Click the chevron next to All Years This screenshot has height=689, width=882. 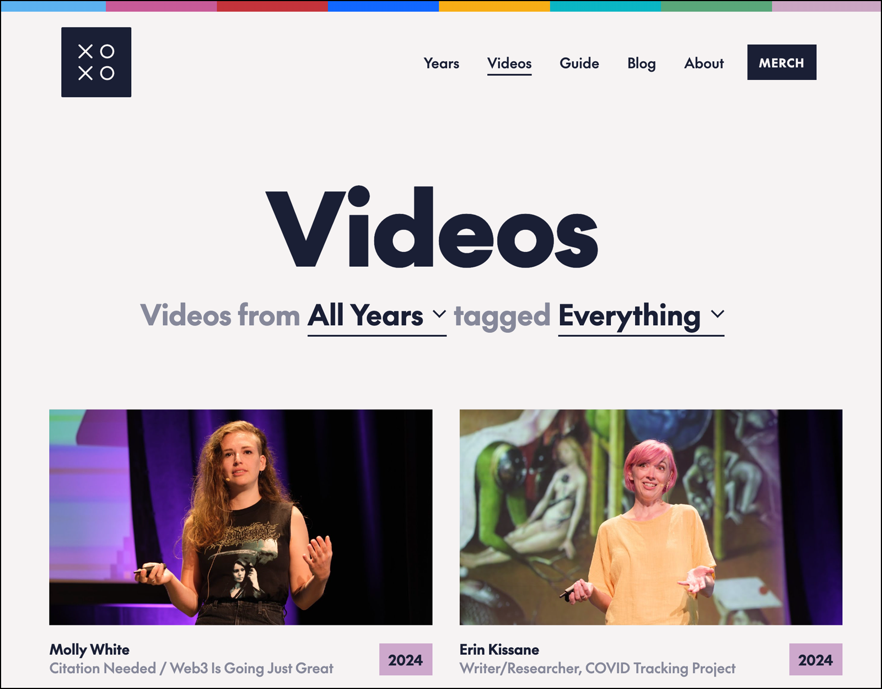(x=439, y=315)
